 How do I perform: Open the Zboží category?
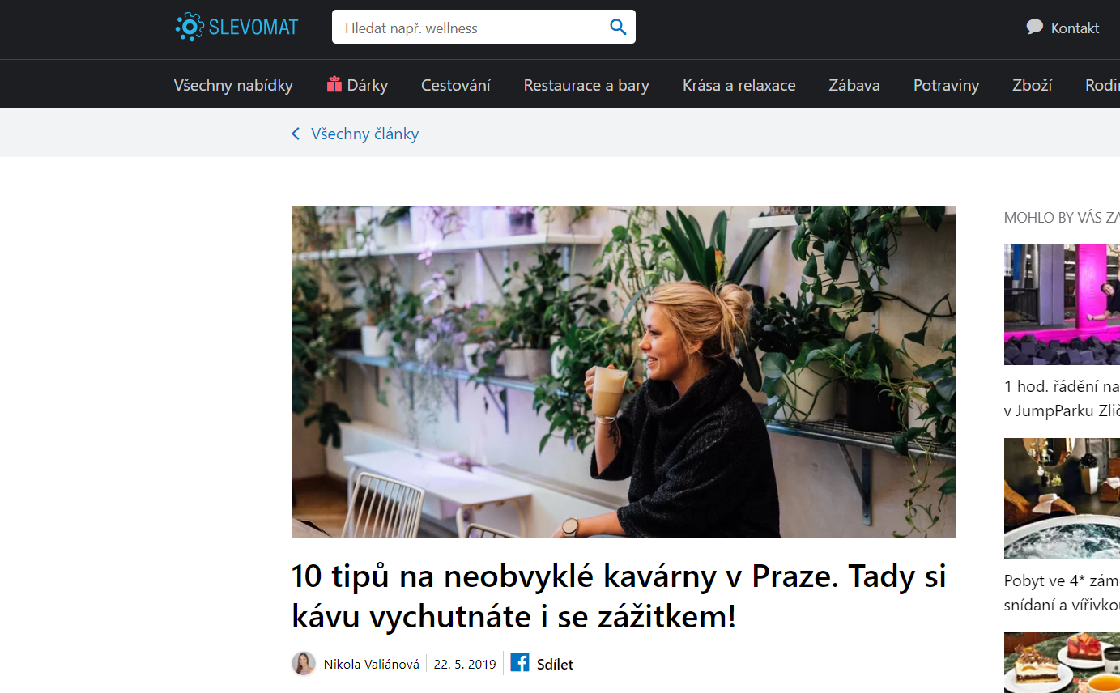1033,85
